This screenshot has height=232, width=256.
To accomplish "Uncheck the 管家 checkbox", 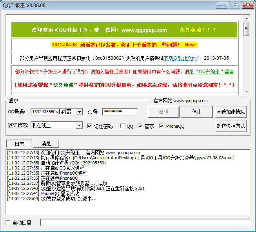I will 140,126.
